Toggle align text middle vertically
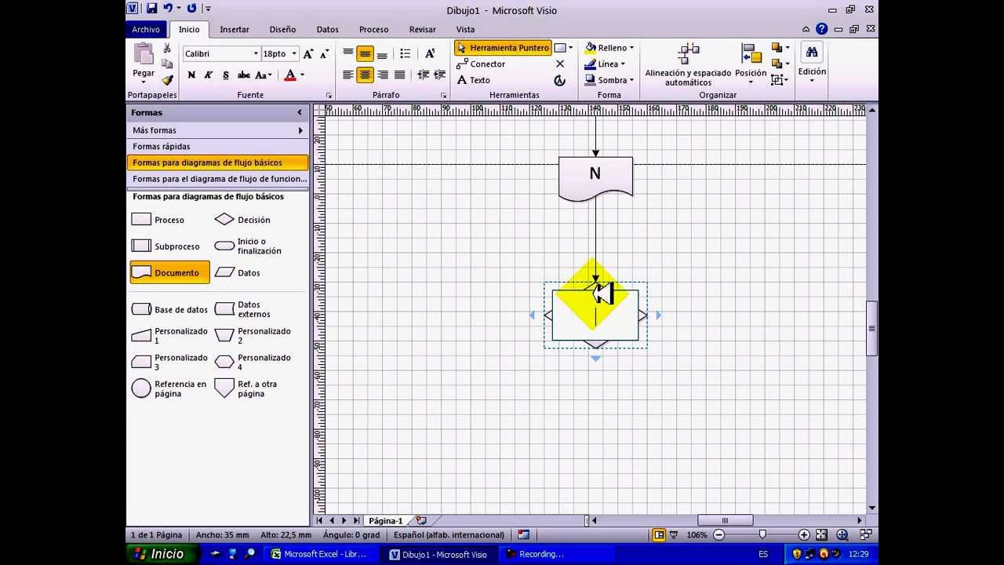The image size is (1004, 565). [365, 54]
